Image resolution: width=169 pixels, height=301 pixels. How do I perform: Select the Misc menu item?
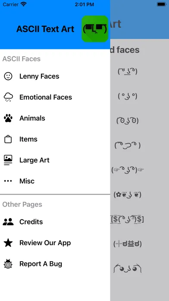pos(55,181)
